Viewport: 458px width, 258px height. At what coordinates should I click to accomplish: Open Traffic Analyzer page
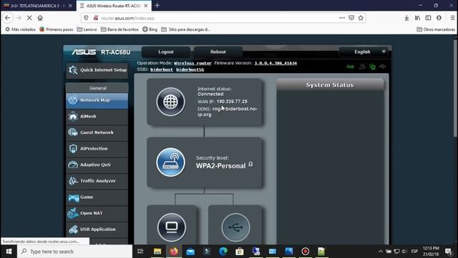point(97,181)
